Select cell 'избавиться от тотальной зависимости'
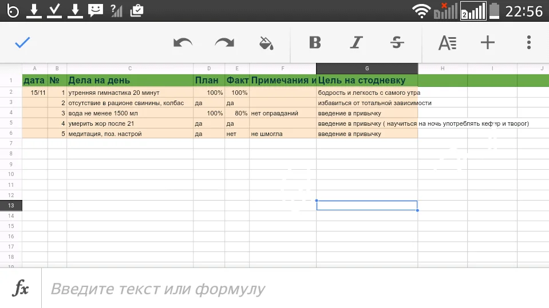Screen dimensions: 549x308 (x=367, y=103)
